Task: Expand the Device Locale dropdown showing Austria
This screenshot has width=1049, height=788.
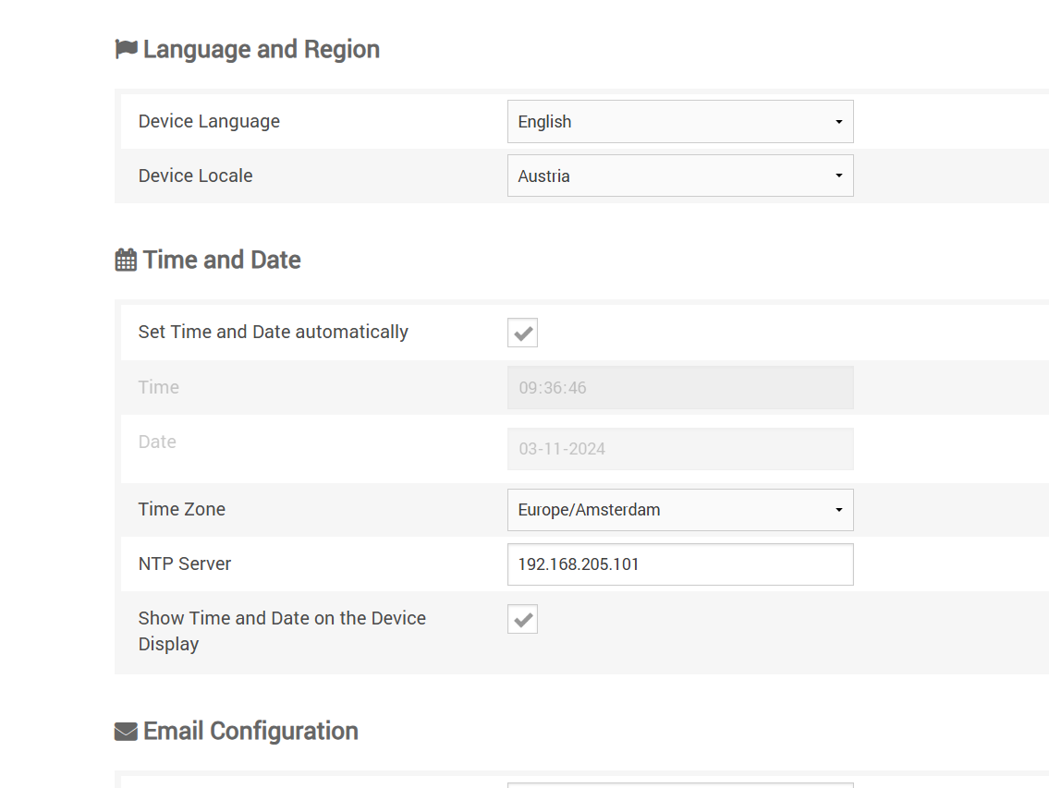Action: tap(679, 176)
